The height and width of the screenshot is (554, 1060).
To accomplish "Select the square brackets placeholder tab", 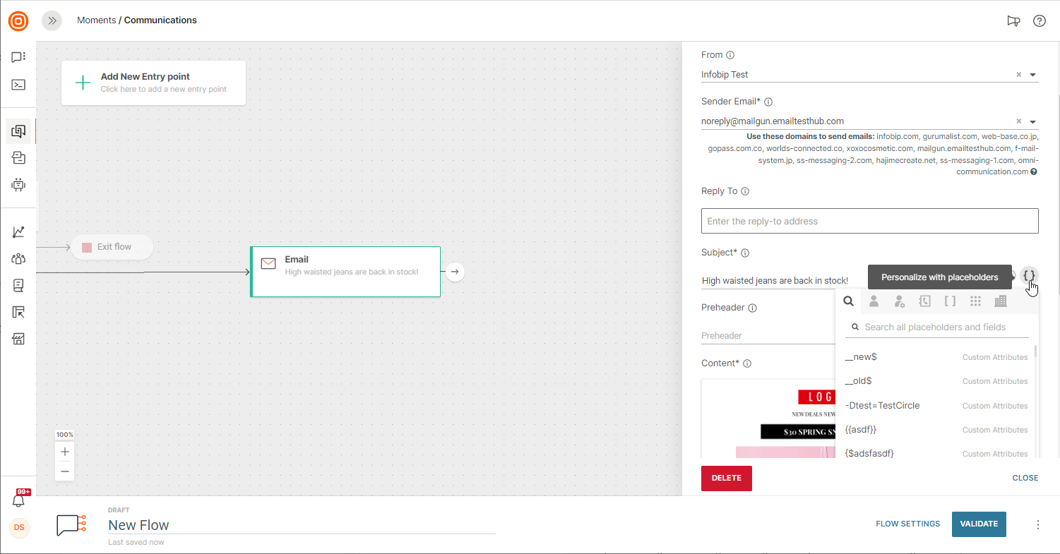I will coord(950,301).
